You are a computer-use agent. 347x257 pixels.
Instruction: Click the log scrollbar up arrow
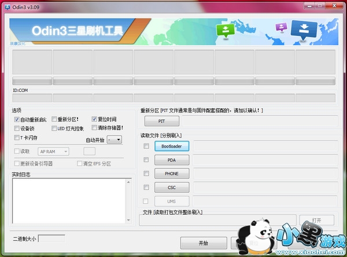128,182
